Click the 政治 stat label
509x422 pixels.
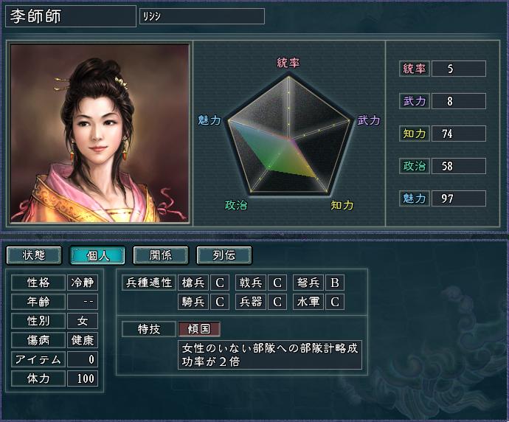point(415,166)
